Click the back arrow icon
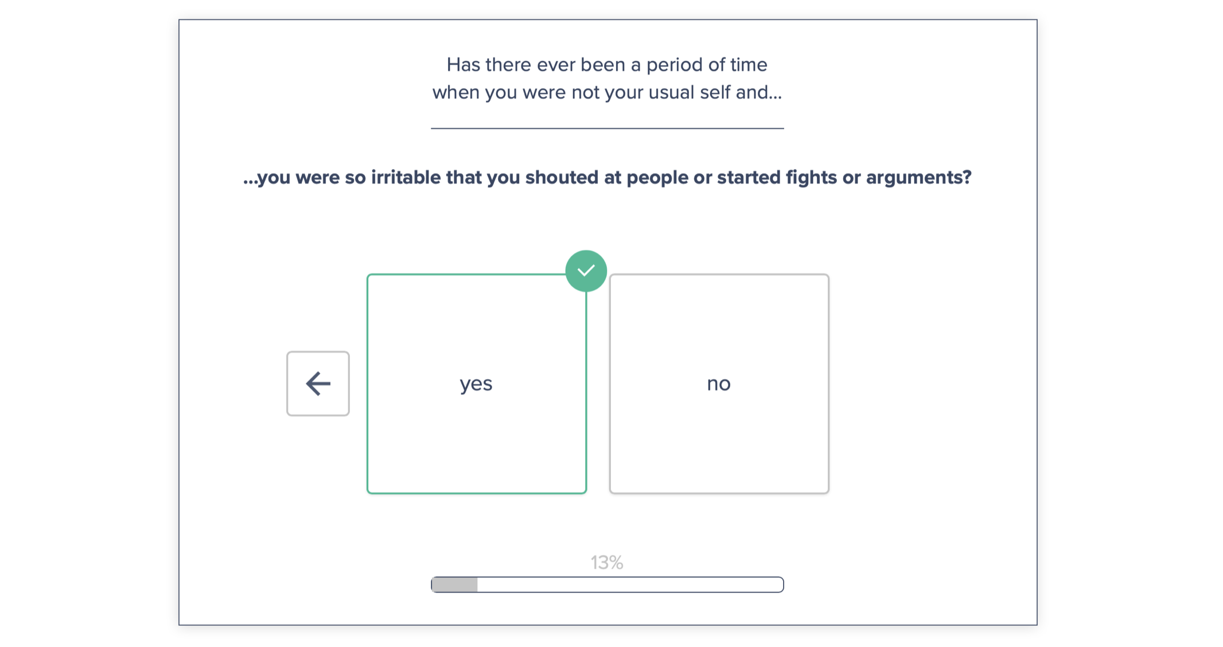1223x647 pixels. click(318, 384)
